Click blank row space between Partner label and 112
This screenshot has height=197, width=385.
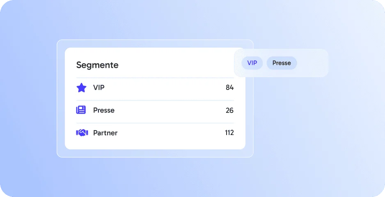point(171,133)
